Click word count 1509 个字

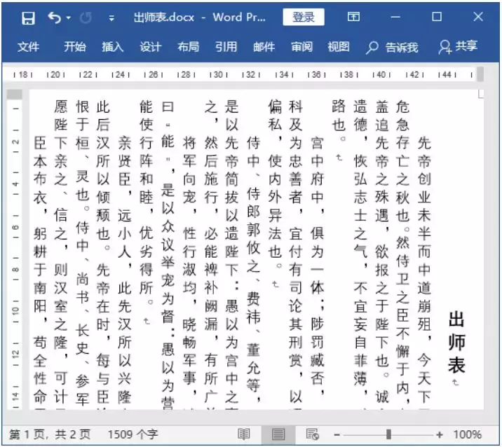[133, 434]
